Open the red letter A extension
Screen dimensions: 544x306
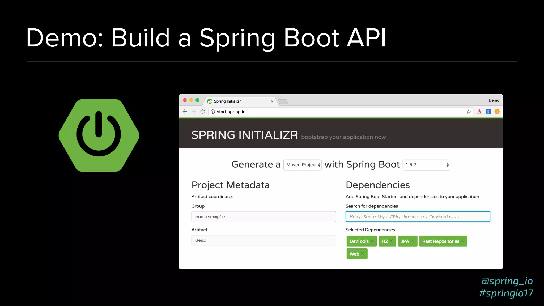[x=479, y=112]
